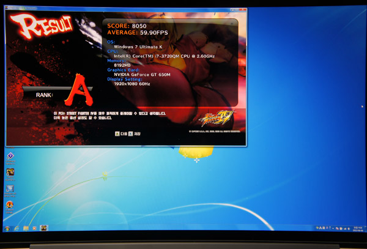Screen dimensions: 367x249
Task: Launch Internet Explorer from the taskbar
Action: pyautogui.click(x=17, y=229)
